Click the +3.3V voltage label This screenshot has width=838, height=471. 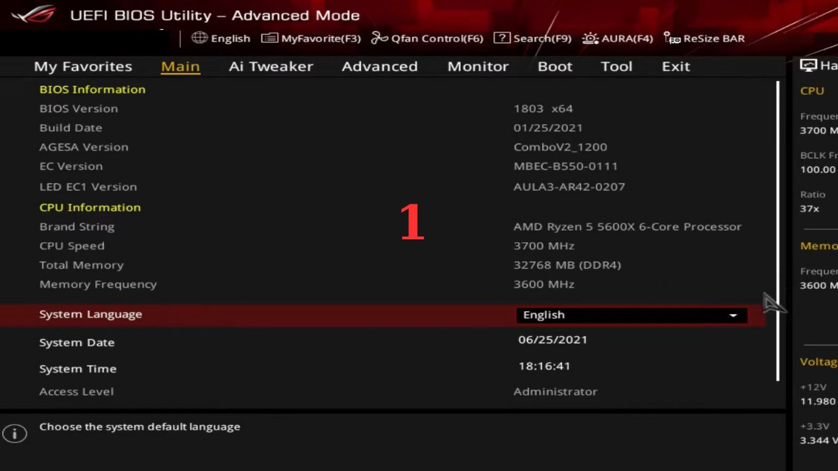[815, 426]
